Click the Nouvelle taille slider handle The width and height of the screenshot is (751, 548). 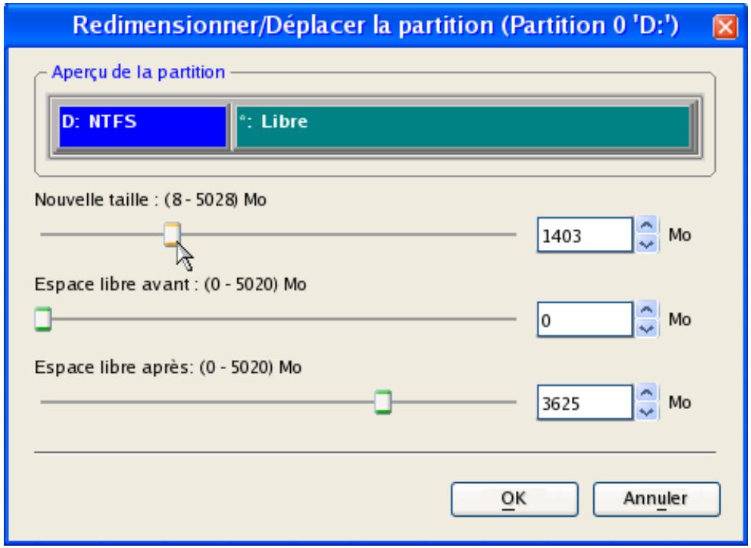[172, 235]
